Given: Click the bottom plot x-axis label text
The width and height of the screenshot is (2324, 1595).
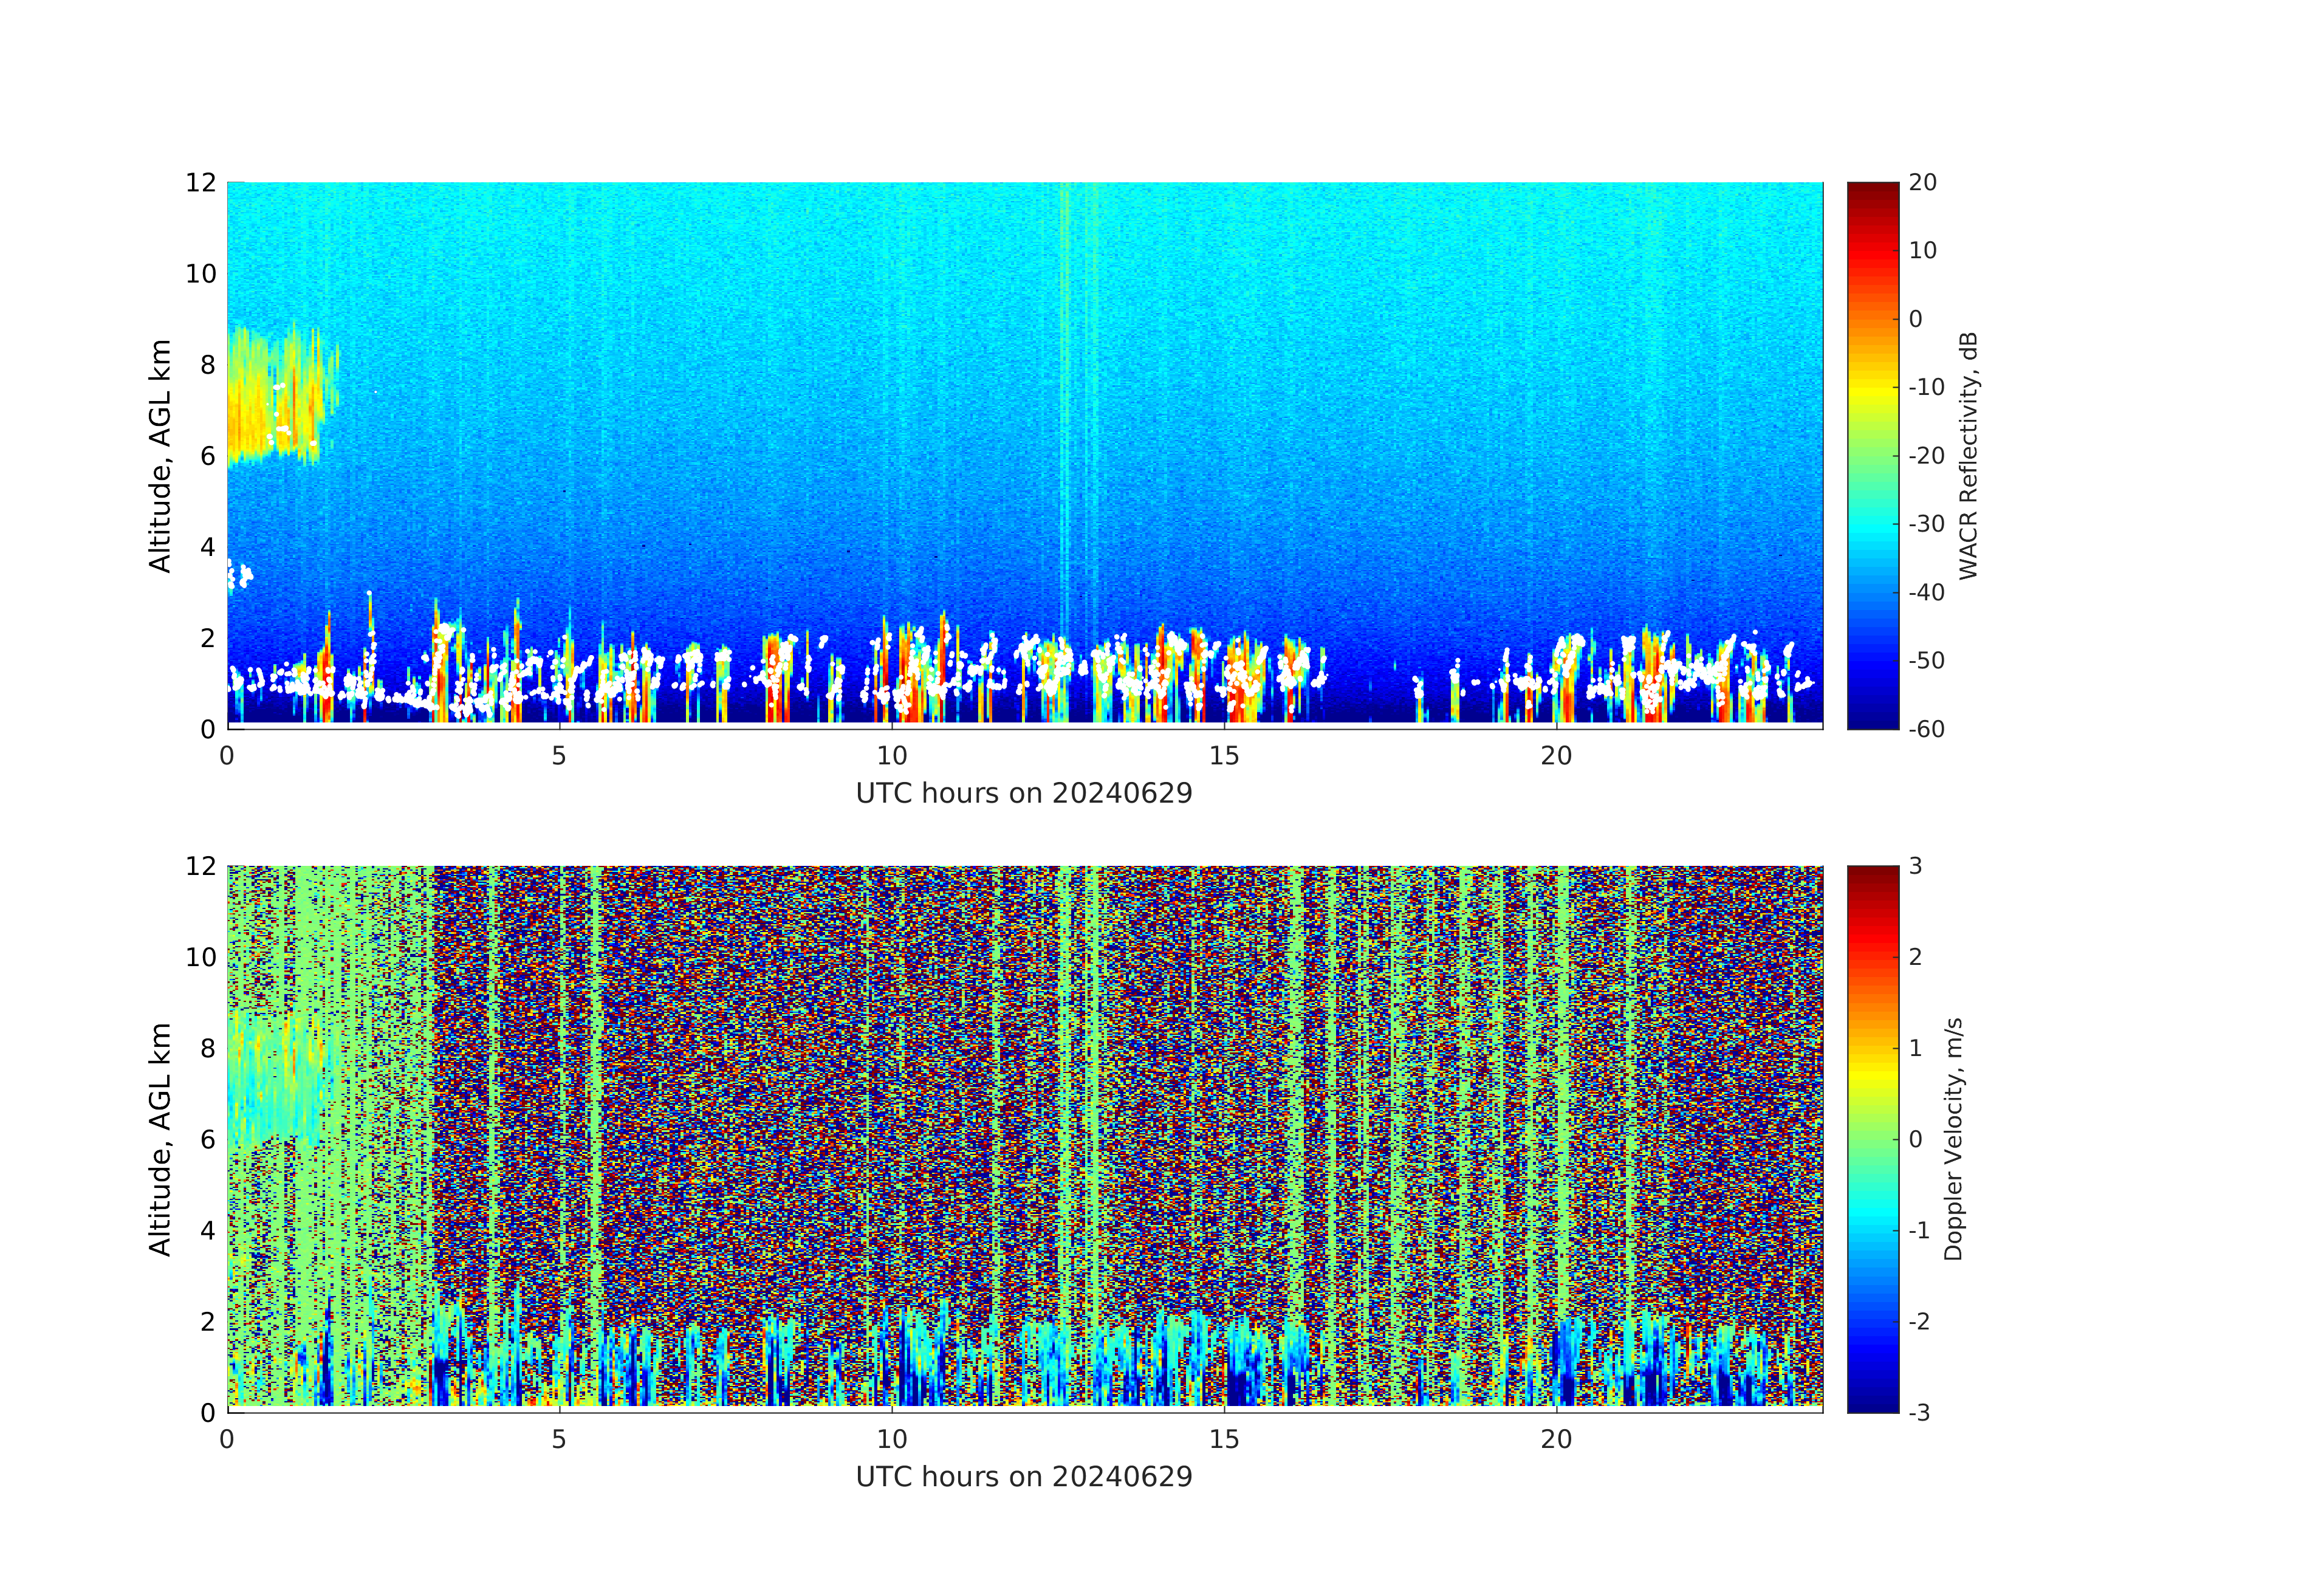Looking at the screenshot, I should [1024, 1477].
